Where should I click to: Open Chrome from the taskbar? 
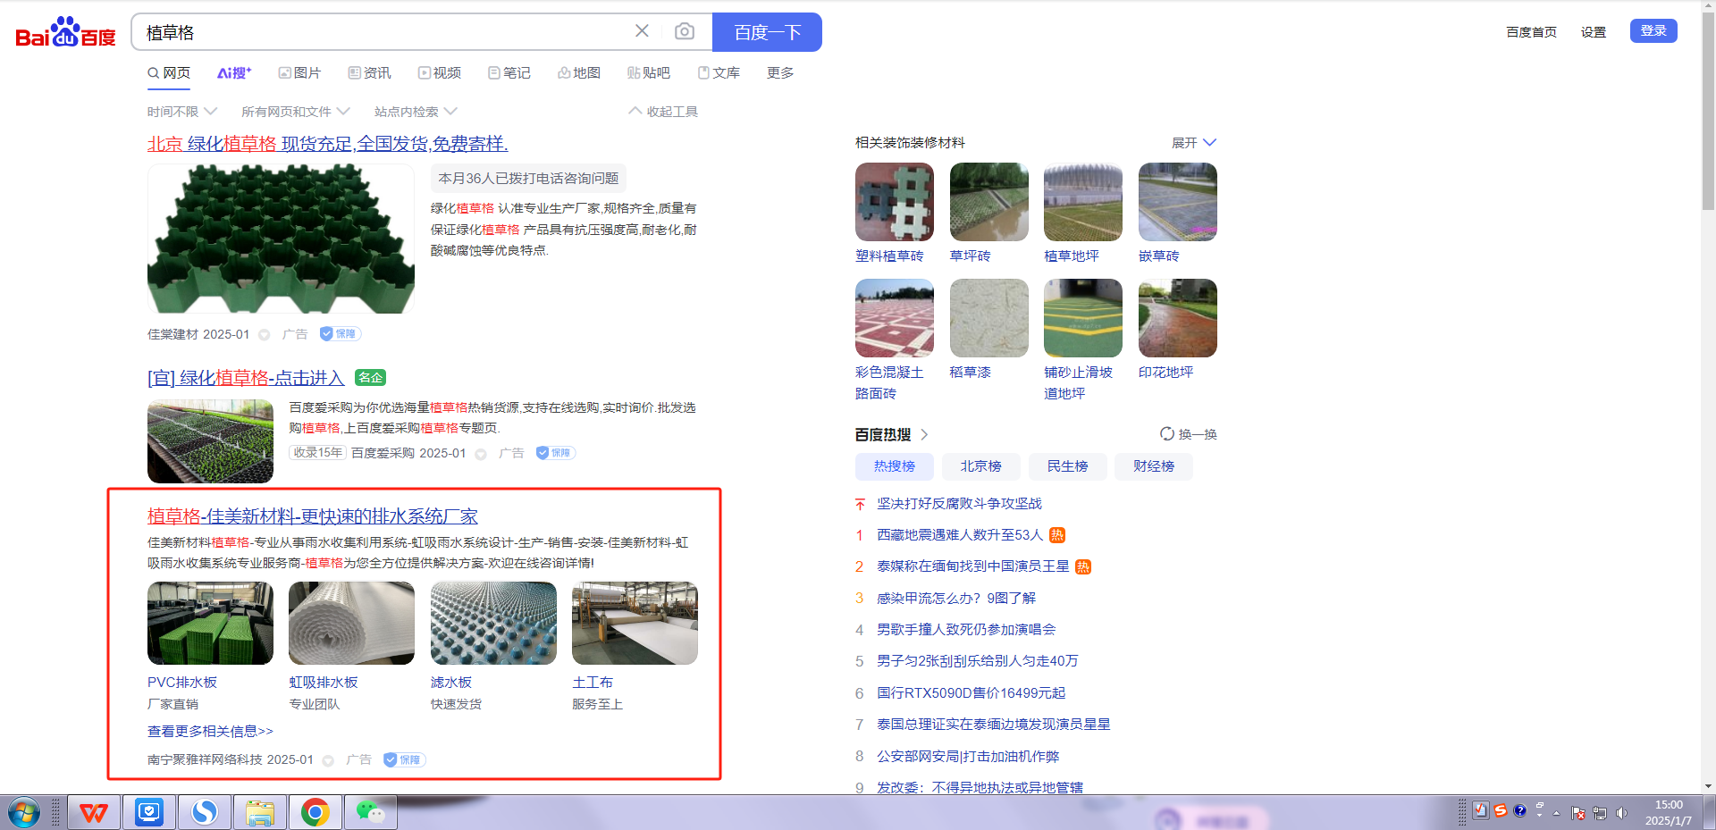[315, 813]
